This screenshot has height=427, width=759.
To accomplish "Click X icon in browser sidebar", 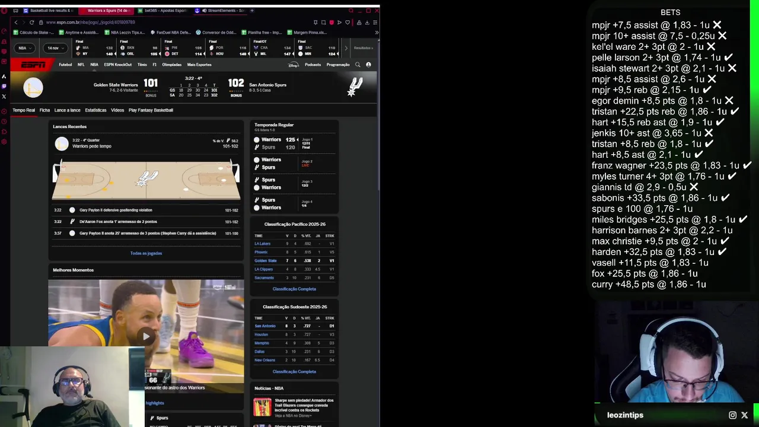I will click(4, 96).
